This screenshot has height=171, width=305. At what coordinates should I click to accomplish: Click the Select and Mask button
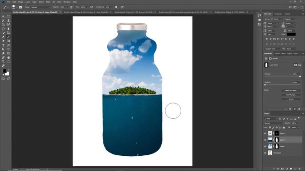click(291, 90)
